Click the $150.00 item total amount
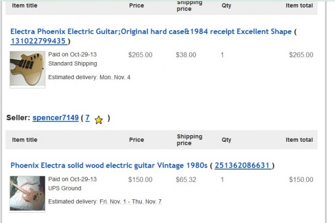 pos(301,180)
